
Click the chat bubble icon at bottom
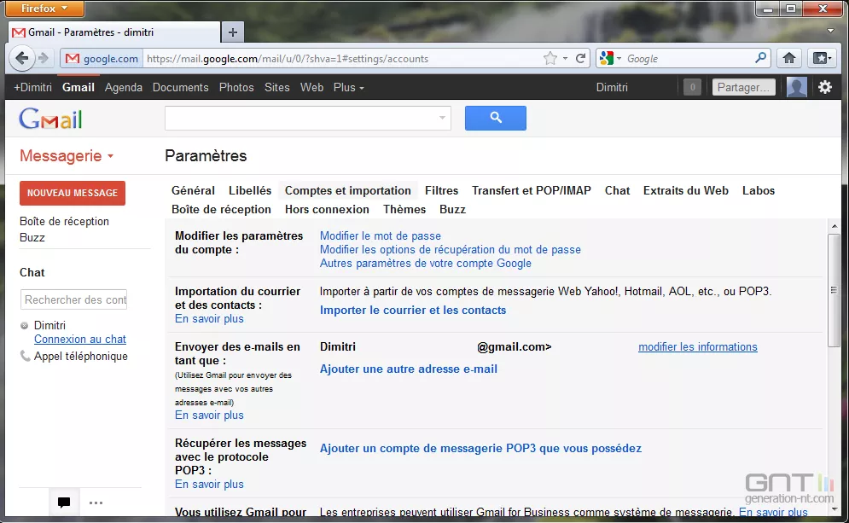tap(64, 503)
